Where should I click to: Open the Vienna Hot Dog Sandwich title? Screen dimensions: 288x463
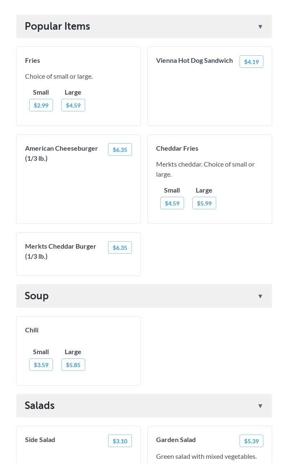pyautogui.click(x=194, y=60)
